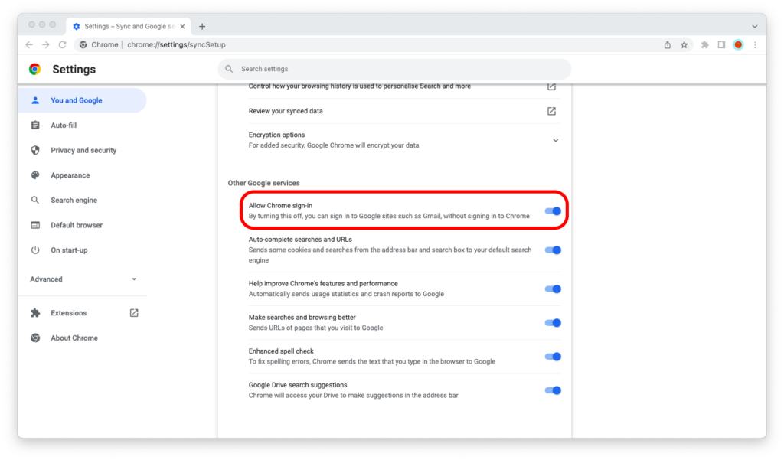
Task: Click the magnifier icon in search settings
Action: [x=229, y=69]
